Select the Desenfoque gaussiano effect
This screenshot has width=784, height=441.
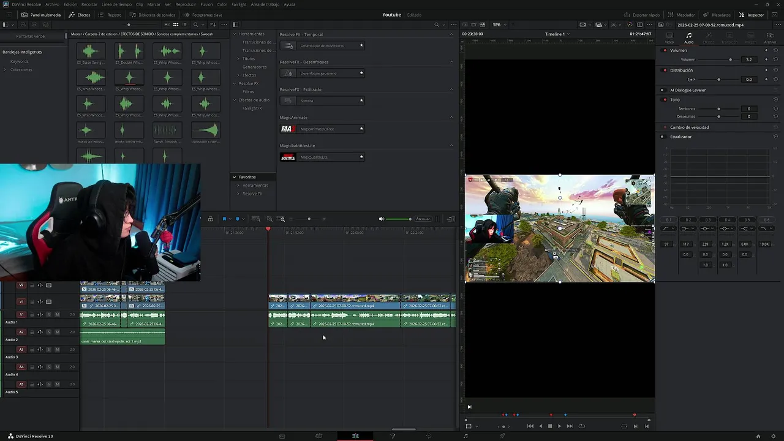(x=322, y=73)
